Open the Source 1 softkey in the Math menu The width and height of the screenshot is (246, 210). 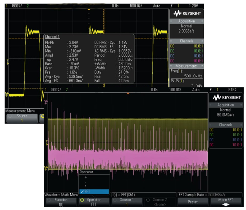coord(127,202)
